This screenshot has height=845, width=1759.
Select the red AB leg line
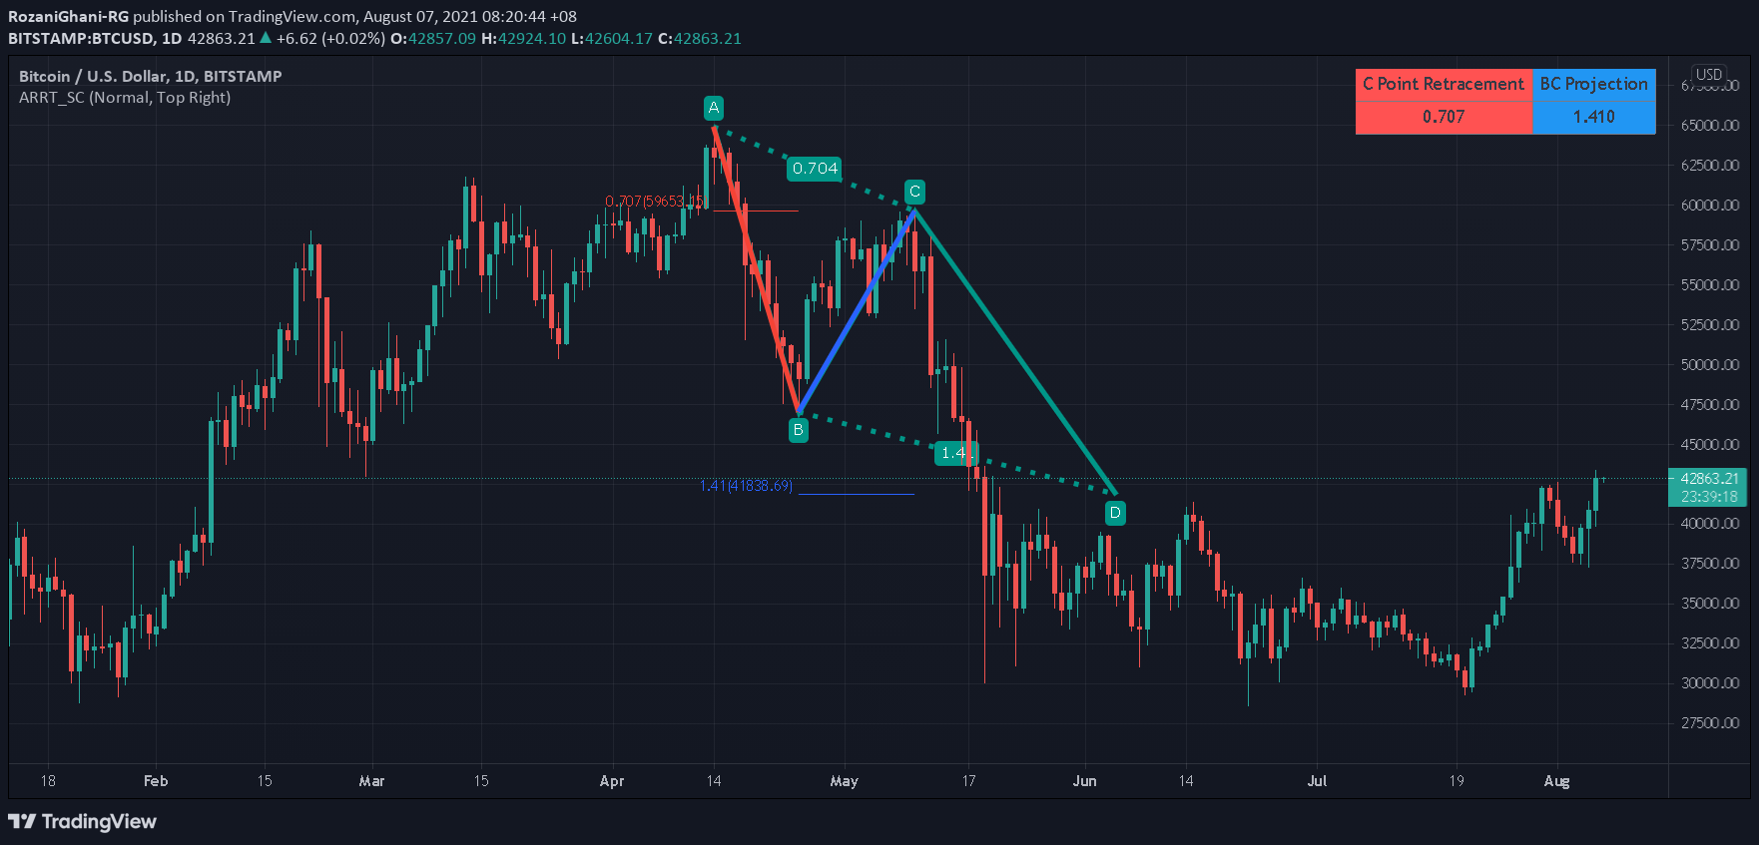[x=756, y=267]
